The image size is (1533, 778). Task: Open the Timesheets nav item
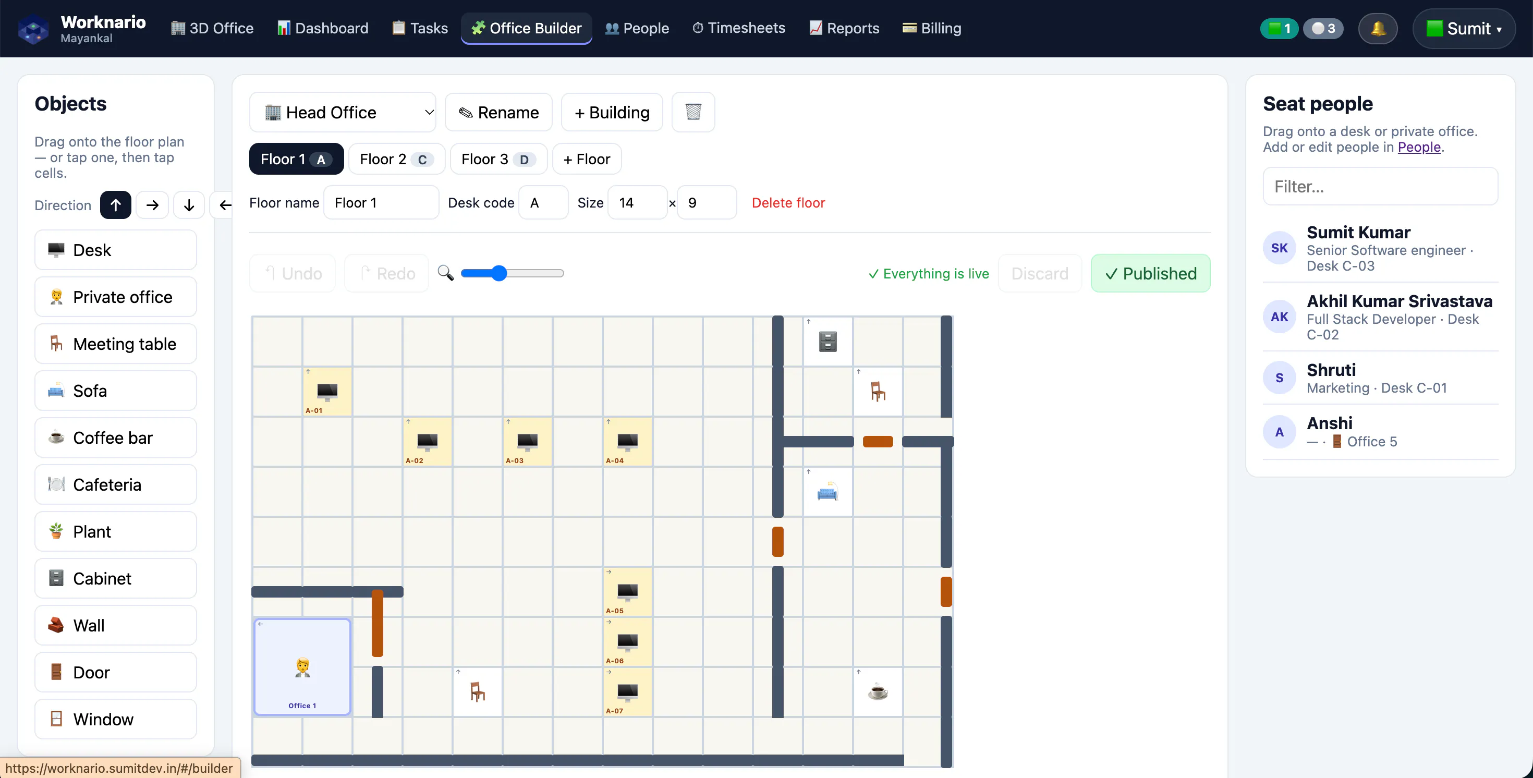click(x=738, y=28)
